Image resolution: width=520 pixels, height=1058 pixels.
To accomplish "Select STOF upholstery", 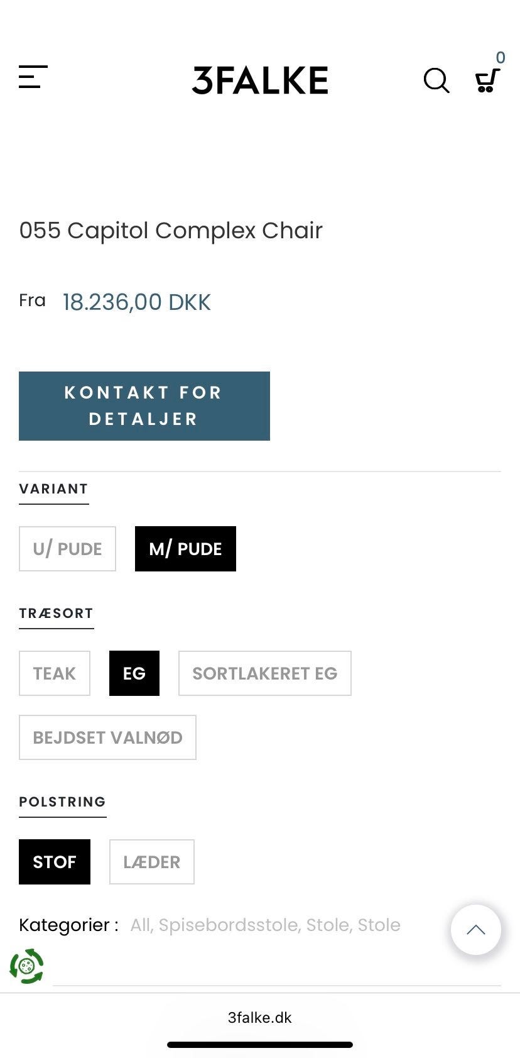I will pos(55,862).
